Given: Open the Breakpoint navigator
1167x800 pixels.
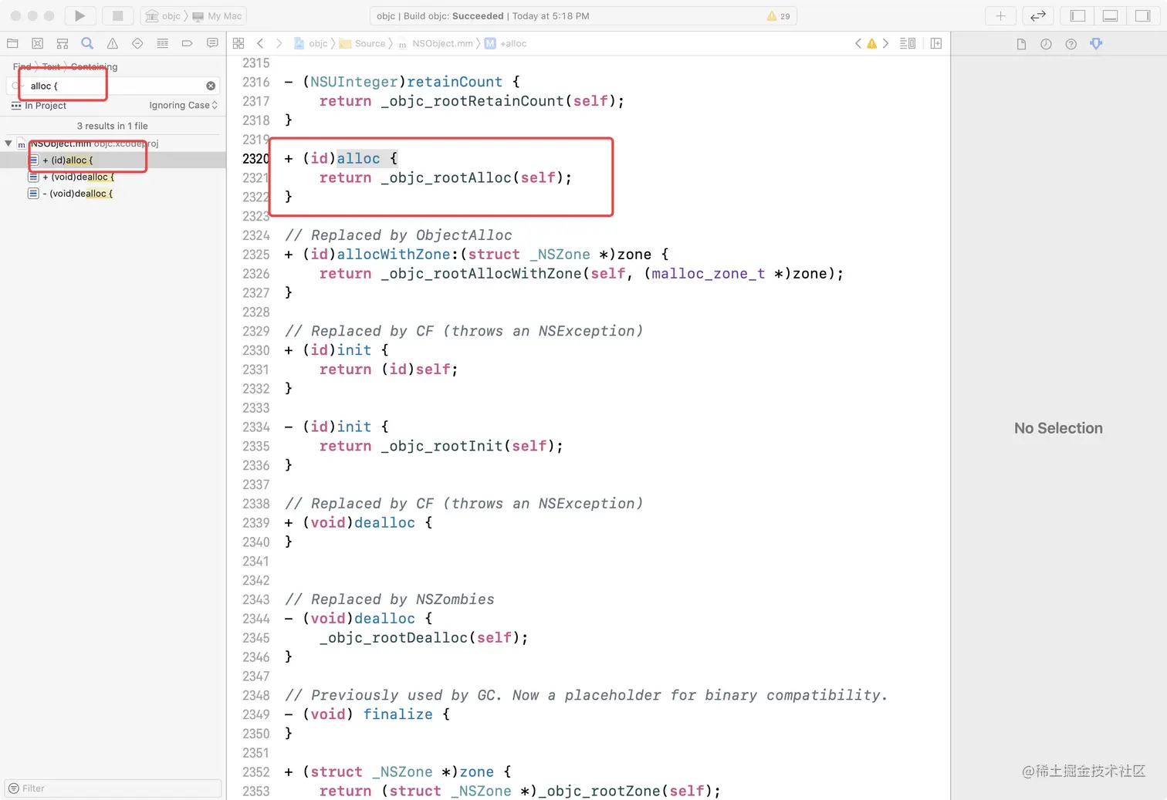Looking at the screenshot, I should pyautogui.click(x=187, y=43).
